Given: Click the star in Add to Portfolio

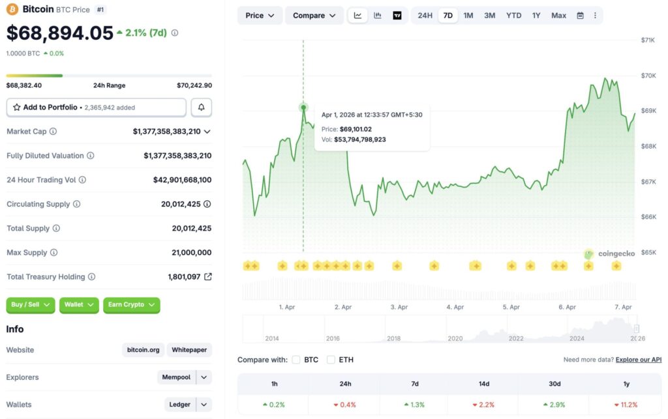Looking at the screenshot, I should [x=18, y=107].
